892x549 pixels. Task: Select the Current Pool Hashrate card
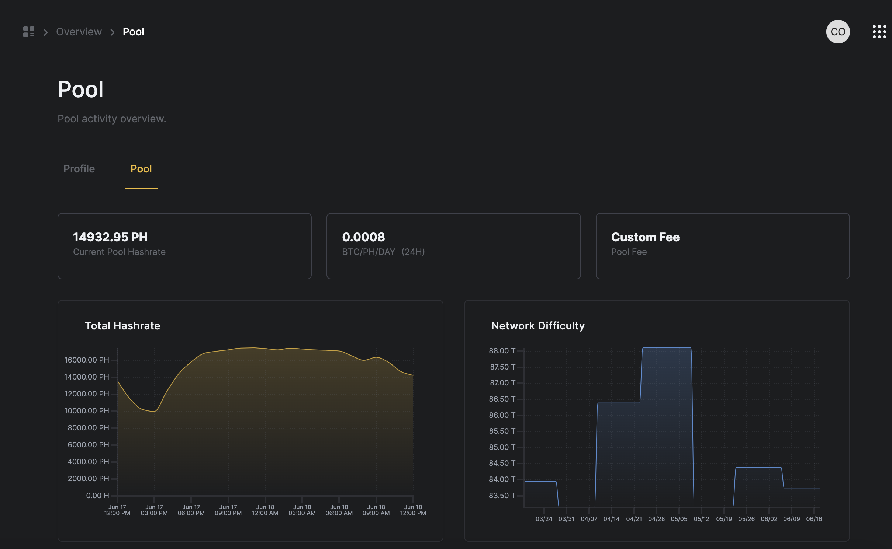click(x=184, y=246)
